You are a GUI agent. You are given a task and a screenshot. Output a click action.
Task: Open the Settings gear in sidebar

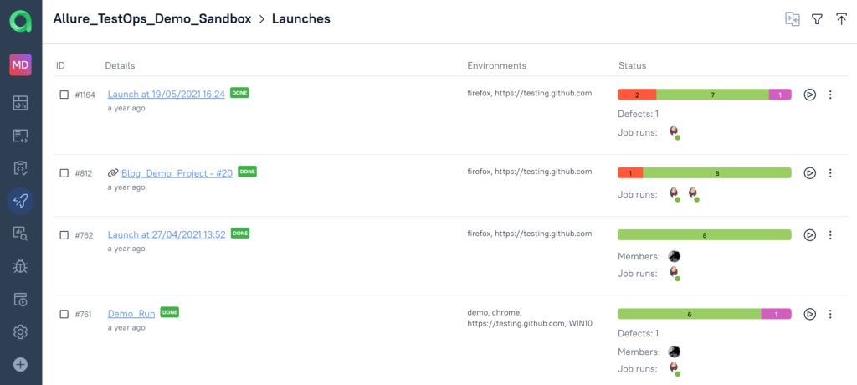point(21,332)
